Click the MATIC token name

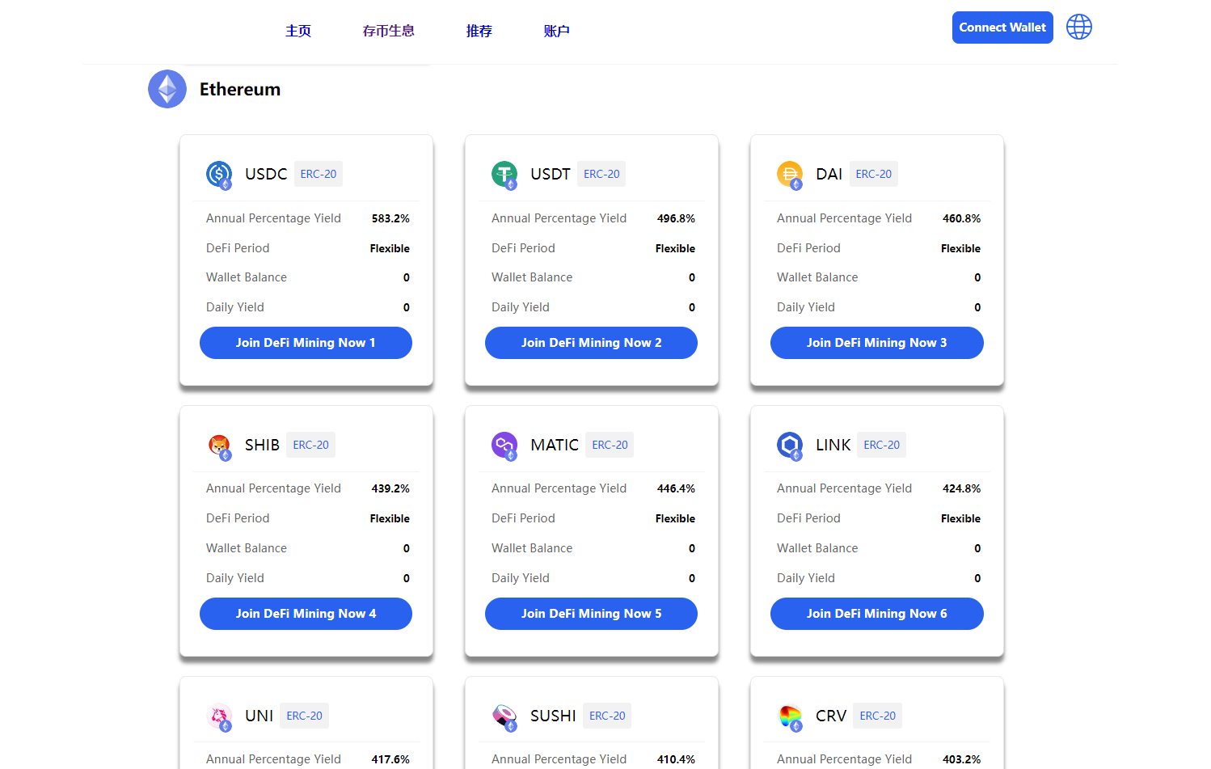555,445
